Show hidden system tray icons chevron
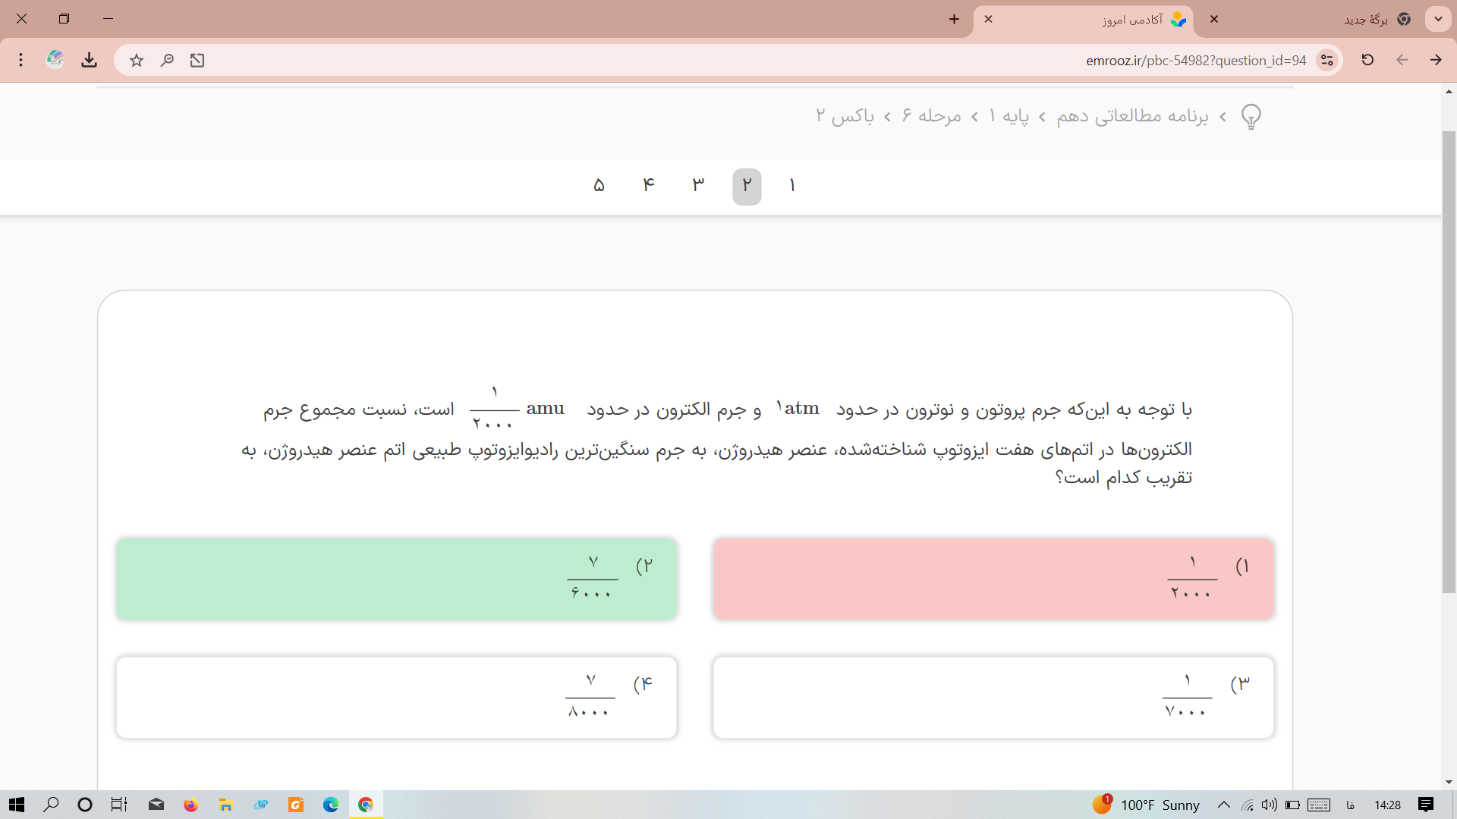This screenshot has height=819, width=1457. (x=1223, y=805)
